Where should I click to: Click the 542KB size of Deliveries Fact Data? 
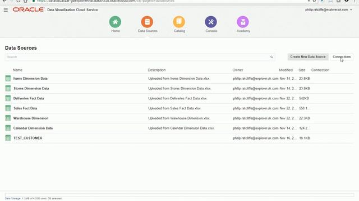304,98
